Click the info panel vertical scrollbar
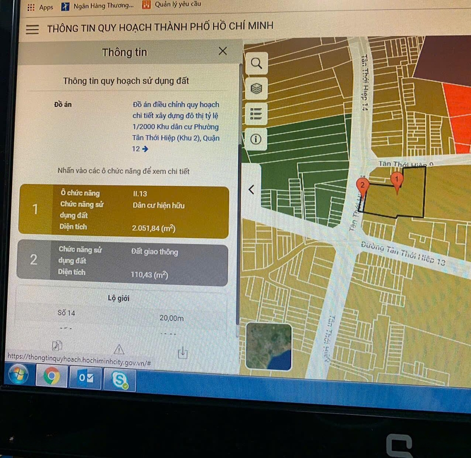 pyautogui.click(x=238, y=192)
